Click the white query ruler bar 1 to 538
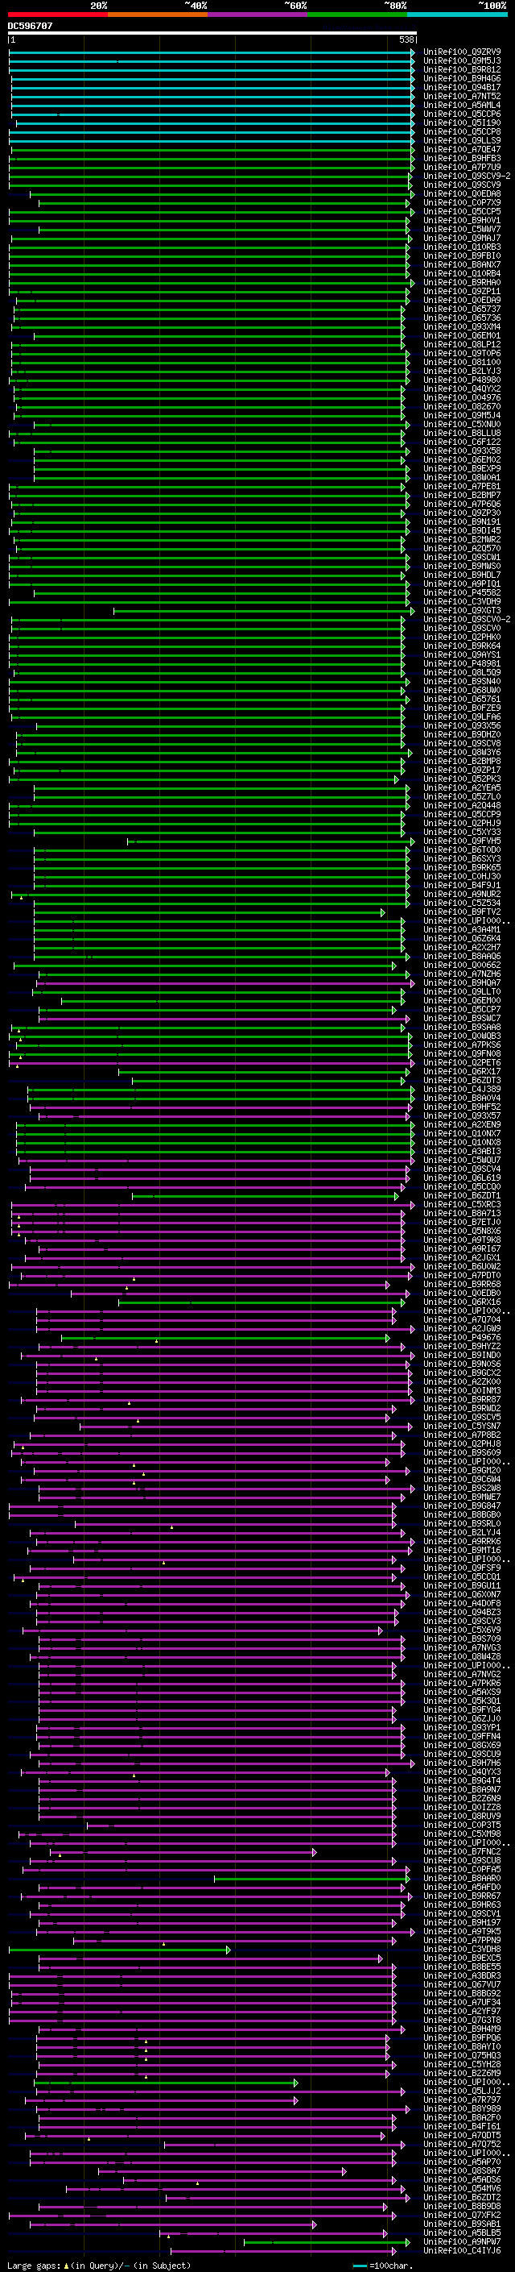Image resolution: width=515 pixels, height=2272 pixels. coord(212,34)
